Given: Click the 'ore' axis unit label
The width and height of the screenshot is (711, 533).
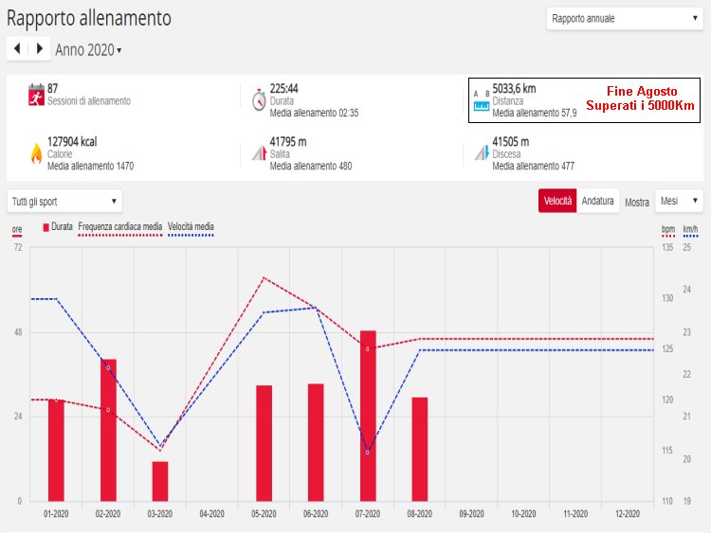Looking at the screenshot, I should pos(17,230).
